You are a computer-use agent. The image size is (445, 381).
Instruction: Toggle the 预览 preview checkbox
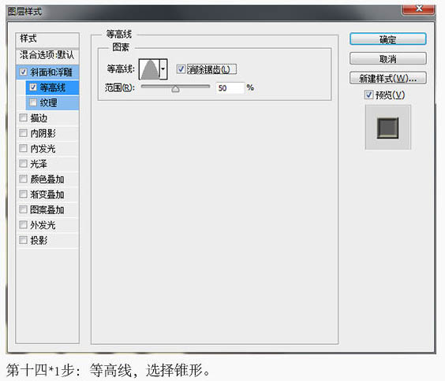tap(368, 94)
